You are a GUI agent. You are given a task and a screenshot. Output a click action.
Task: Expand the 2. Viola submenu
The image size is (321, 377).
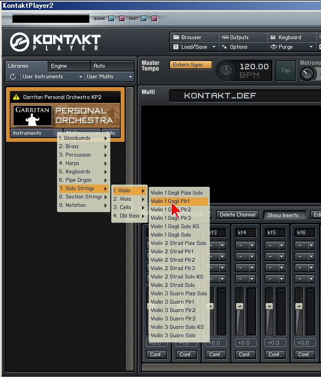(129, 199)
